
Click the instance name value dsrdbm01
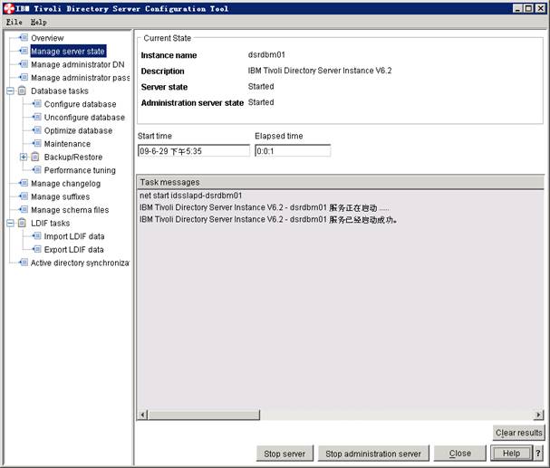point(266,54)
